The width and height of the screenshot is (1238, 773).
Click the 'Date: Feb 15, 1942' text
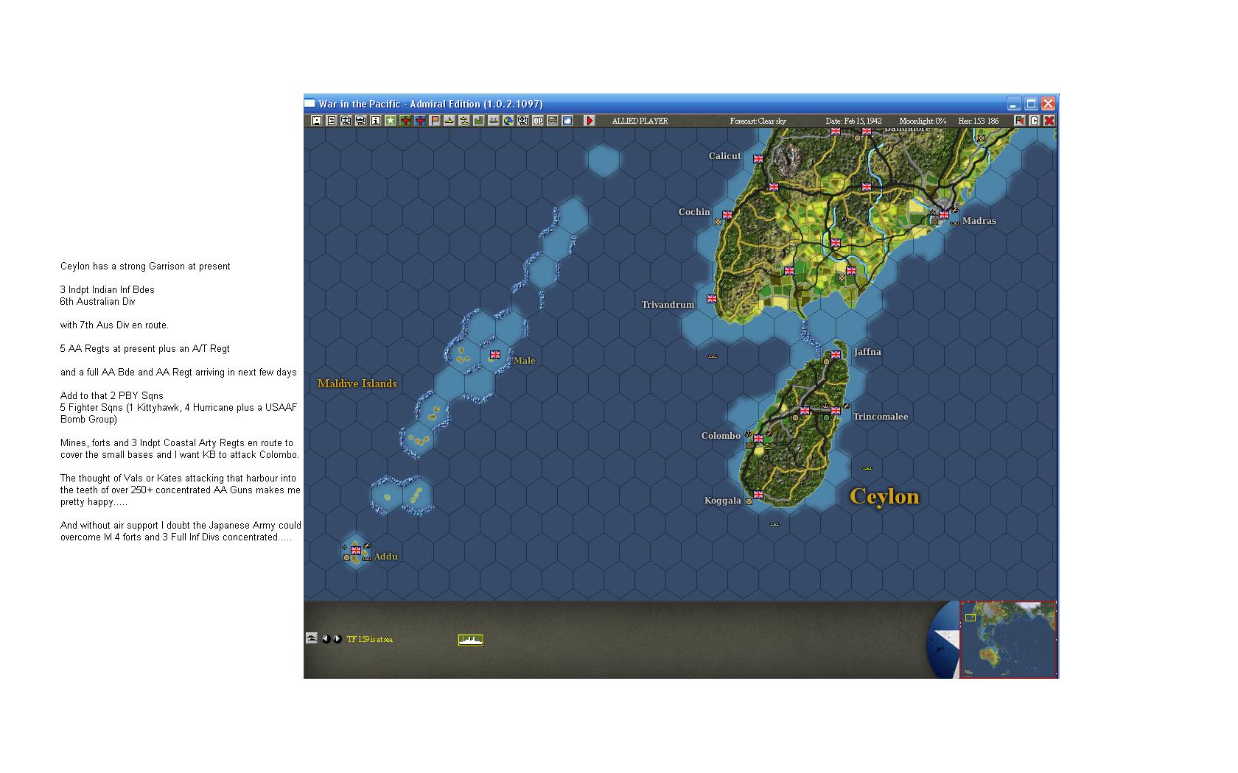click(x=854, y=121)
